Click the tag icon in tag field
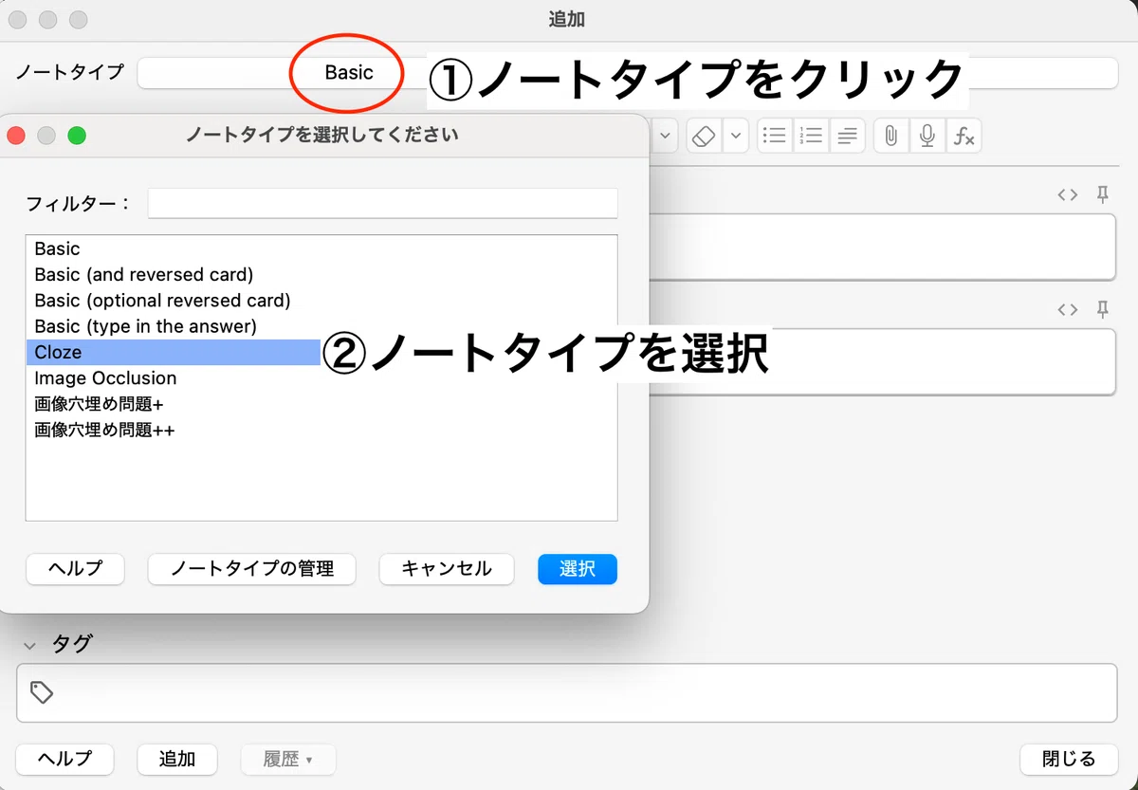Screen dimensions: 1138x790 41,692
